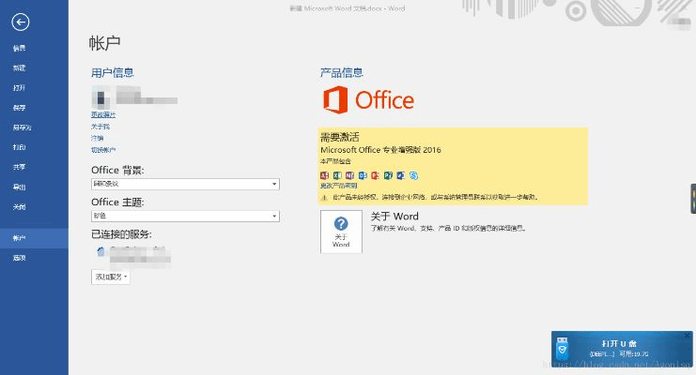Open 另存为 from the sidebar
This screenshot has width=696, height=375.
click(x=22, y=127)
